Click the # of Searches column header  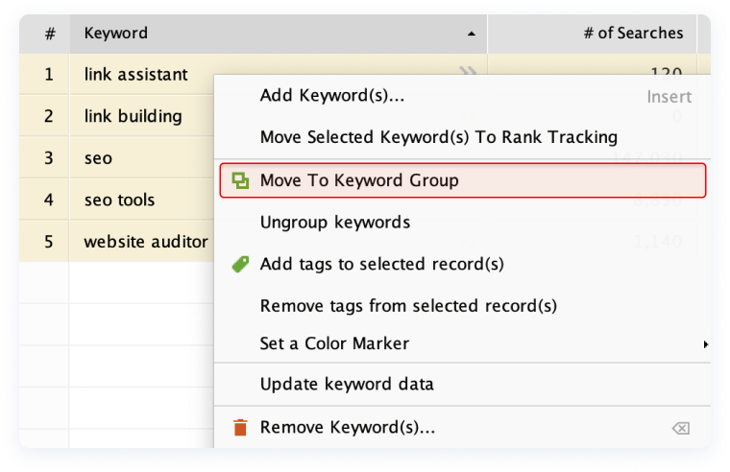click(x=593, y=34)
